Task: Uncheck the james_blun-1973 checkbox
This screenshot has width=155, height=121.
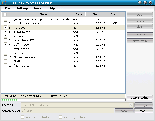Action: tap(6, 40)
